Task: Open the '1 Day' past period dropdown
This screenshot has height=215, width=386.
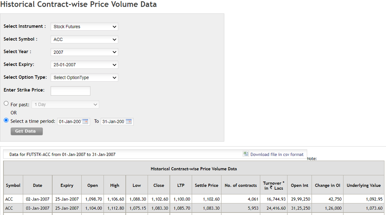Action: 65,104
